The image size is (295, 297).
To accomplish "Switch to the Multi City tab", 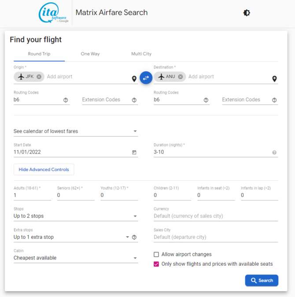I will click(141, 54).
